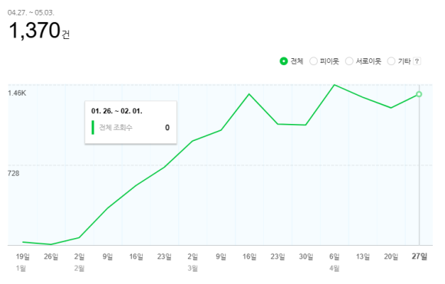The image size is (445, 284).
Task: Click the 1.46K y-axis label
Action: click(x=17, y=93)
